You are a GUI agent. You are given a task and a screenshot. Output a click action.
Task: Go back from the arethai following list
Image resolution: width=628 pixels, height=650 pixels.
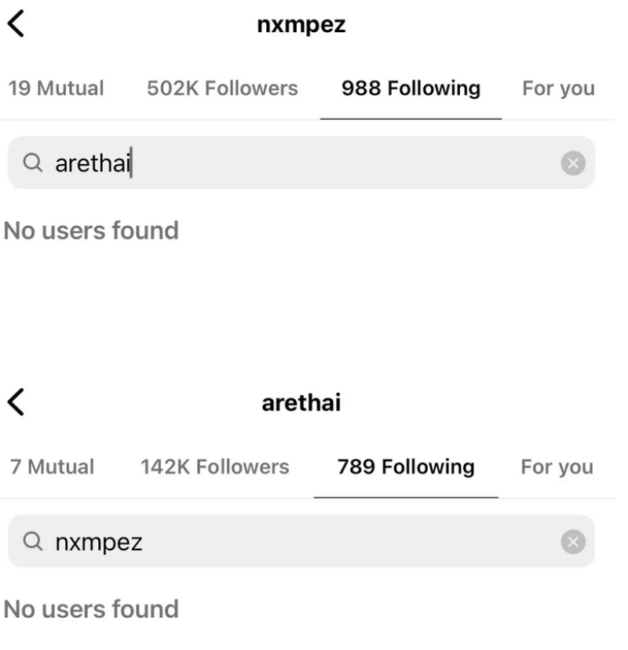click(15, 403)
